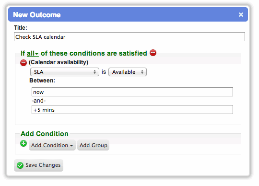Click the up-down arrows on SLA select

(94, 72)
